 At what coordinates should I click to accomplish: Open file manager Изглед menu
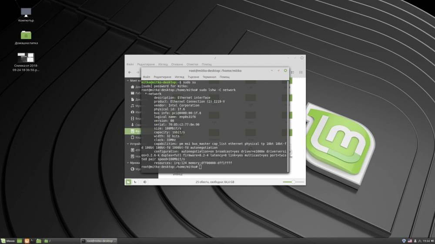[163, 65]
